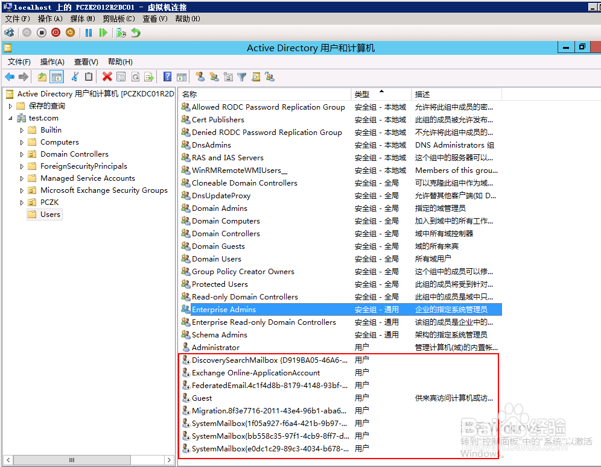
Task: Open Active Directory 帮助(H) menu
Action: [x=120, y=61]
